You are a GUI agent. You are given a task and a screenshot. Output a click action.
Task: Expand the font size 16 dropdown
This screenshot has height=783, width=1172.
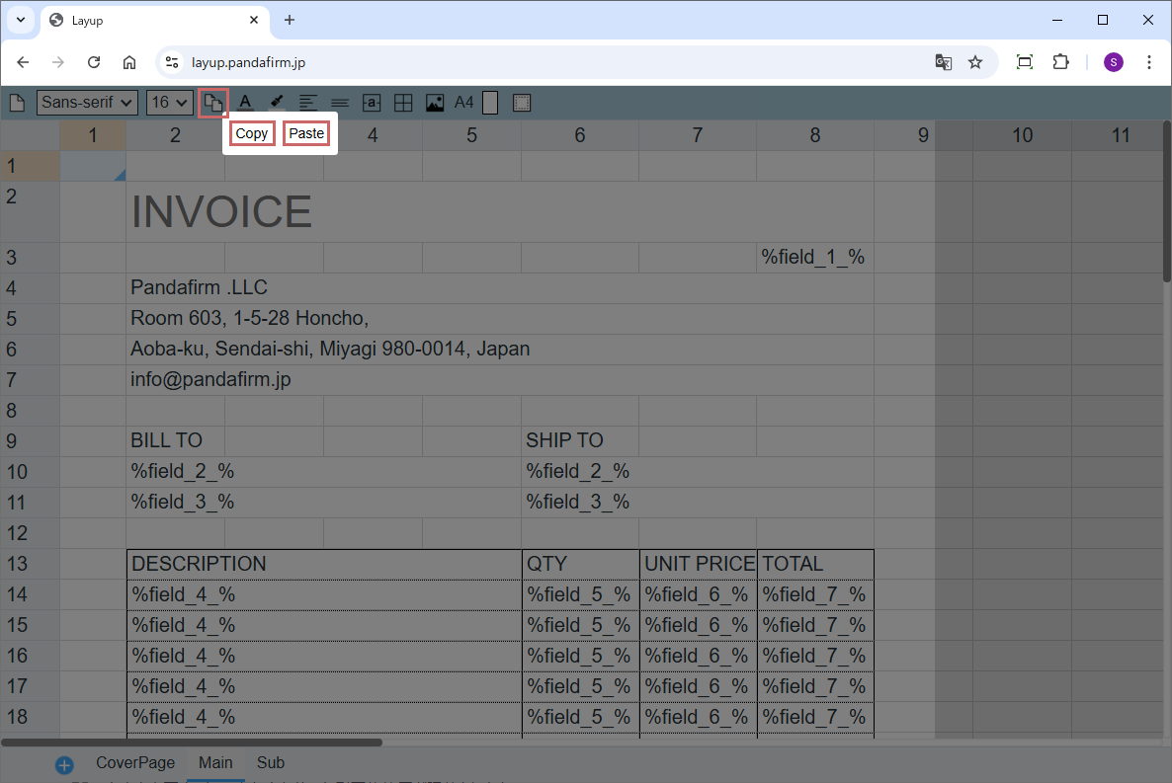[170, 103]
